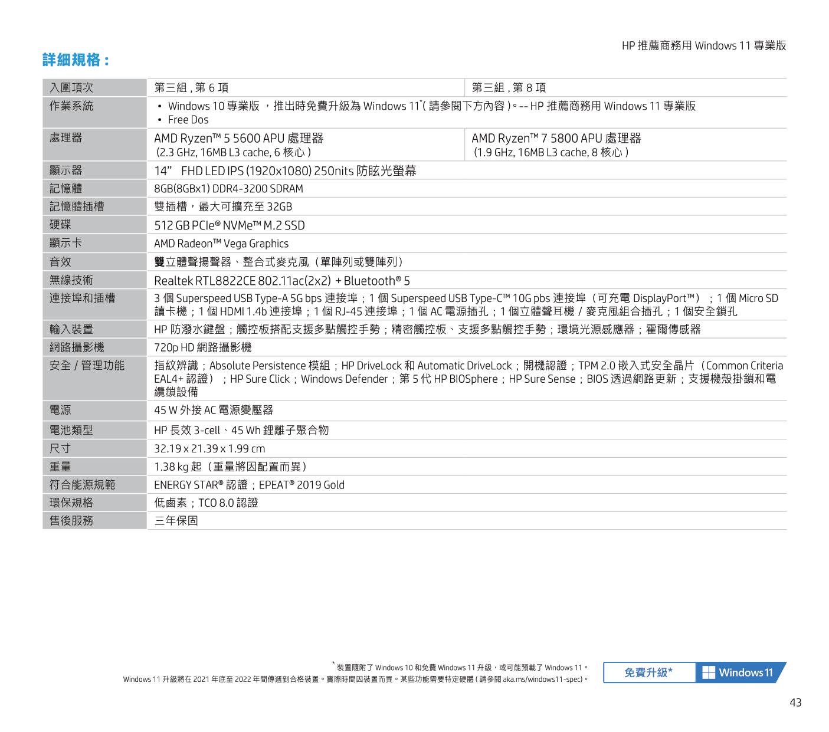This screenshot has height=732, width=829.
Task: Select Realtek RTL8822CE 802.11ac value
Action: [x=282, y=281]
